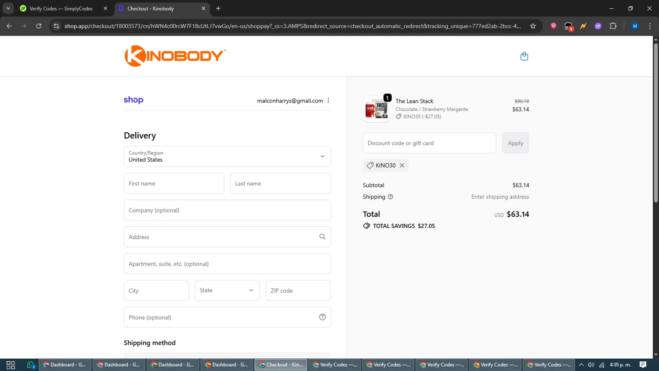Viewport: 659px width, 371px height.
Task: Open the Wi-Fi network tray icon
Action: pyautogui.click(x=602, y=365)
